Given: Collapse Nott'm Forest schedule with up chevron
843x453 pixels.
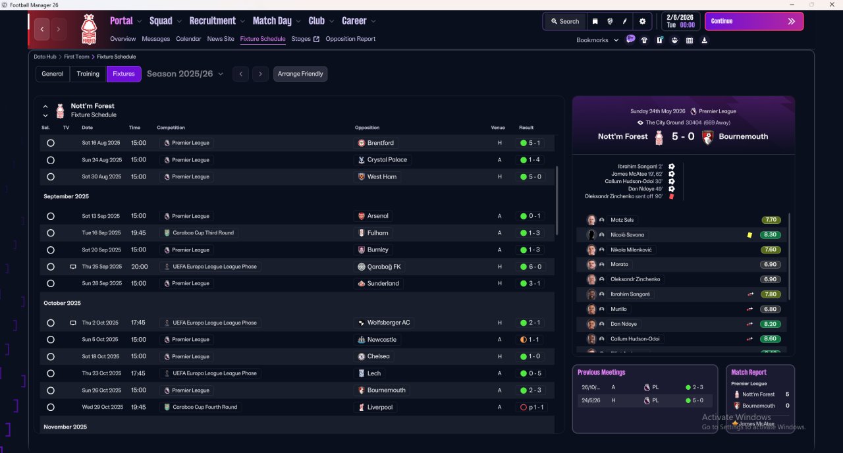Looking at the screenshot, I should point(45,106).
